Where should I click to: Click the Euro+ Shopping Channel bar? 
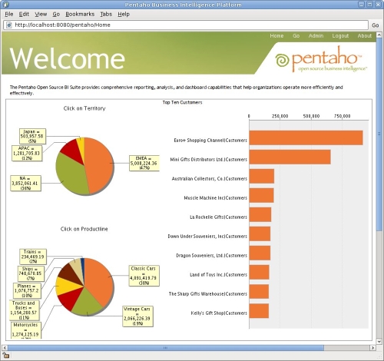(x=306, y=137)
